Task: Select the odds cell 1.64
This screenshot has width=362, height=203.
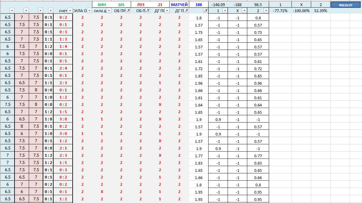Action: pos(199,105)
